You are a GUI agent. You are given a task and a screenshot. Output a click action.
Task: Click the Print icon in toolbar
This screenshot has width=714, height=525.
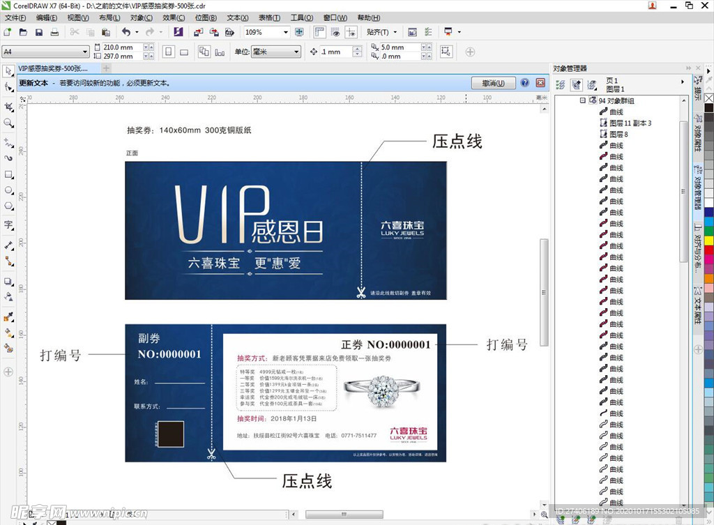pos(54,32)
